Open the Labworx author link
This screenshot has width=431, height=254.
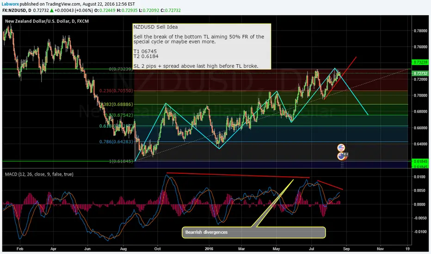(11, 4)
